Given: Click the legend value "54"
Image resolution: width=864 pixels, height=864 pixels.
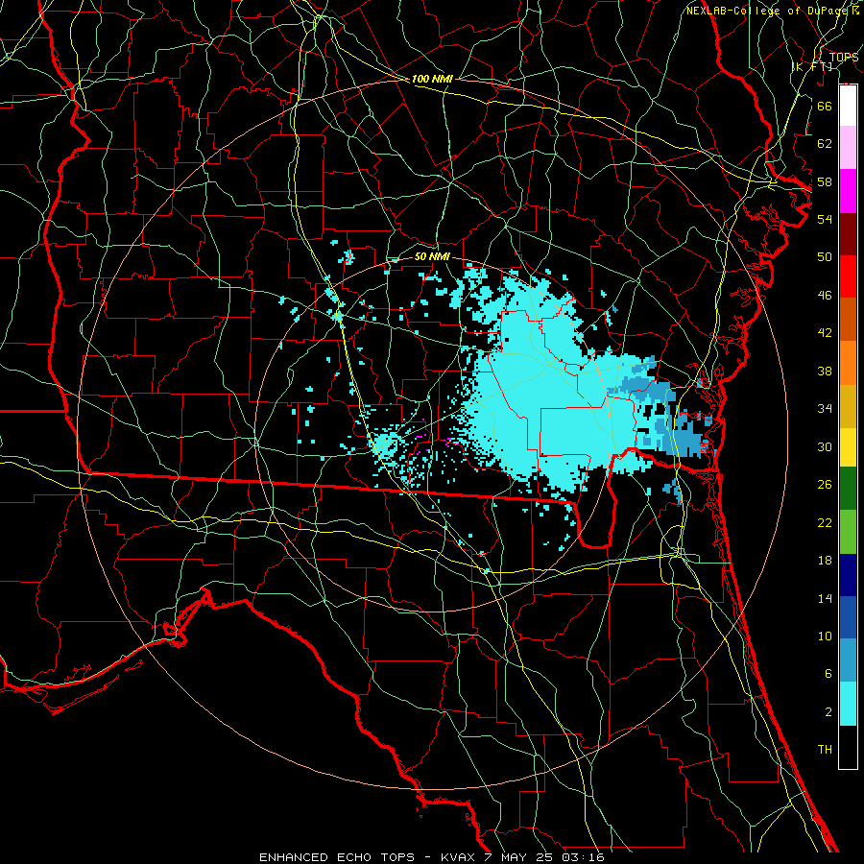Looking at the screenshot, I should [x=825, y=219].
